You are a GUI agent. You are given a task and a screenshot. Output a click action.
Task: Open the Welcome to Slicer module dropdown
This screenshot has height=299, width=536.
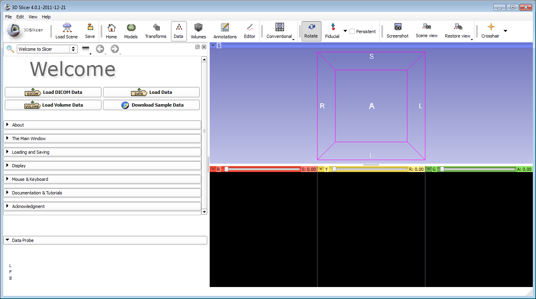pos(47,49)
